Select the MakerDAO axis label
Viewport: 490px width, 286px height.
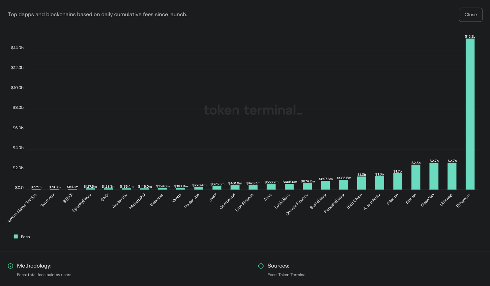click(137, 202)
